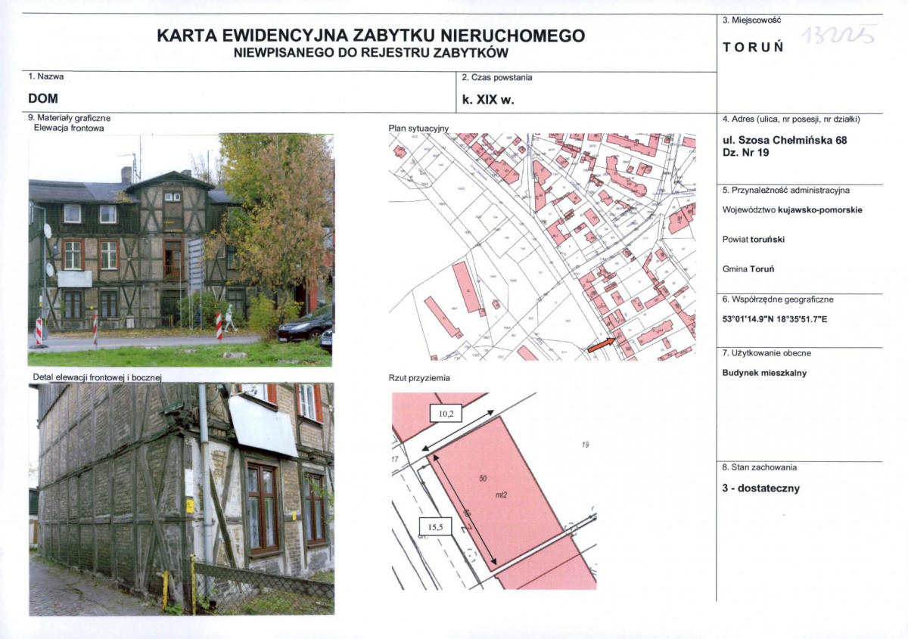
Task: Select the condition value 3 - dostateczny
Action: (761, 489)
